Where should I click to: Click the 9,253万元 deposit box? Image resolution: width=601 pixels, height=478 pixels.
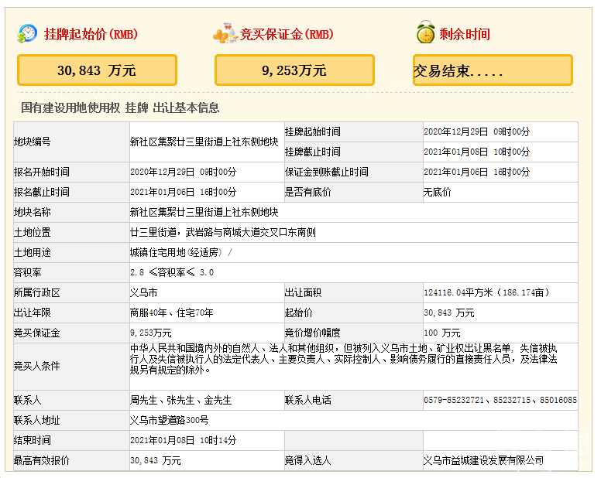(x=294, y=70)
